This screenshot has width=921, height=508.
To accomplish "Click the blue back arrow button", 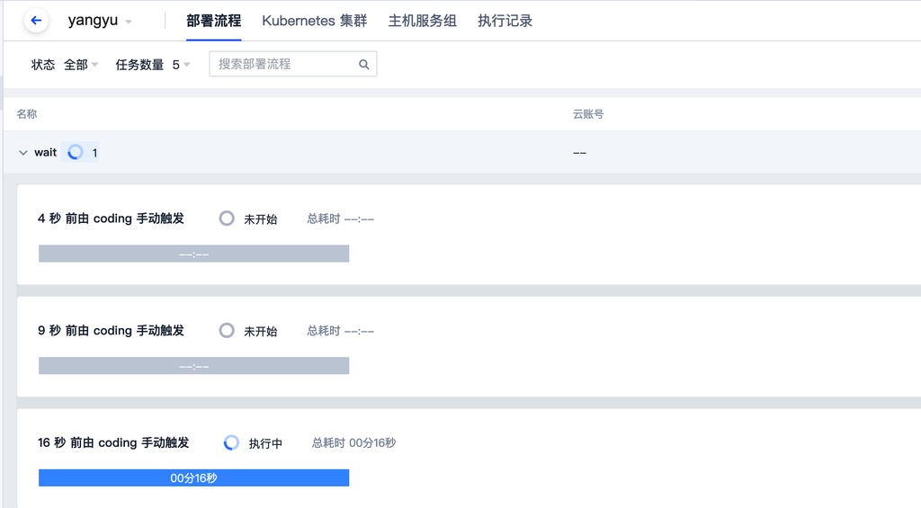I will click(36, 21).
